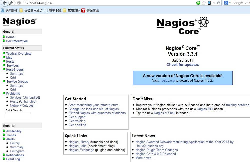
Task: Open Alerts report
Action: [10, 139]
